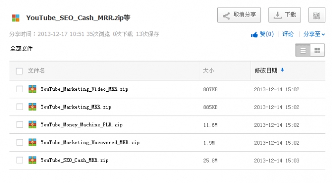This screenshot has width=332, height=183.
Task: Click the YouTube_SEO_Cash_MRR.zip archive icon
Action: pyautogui.click(x=32, y=160)
